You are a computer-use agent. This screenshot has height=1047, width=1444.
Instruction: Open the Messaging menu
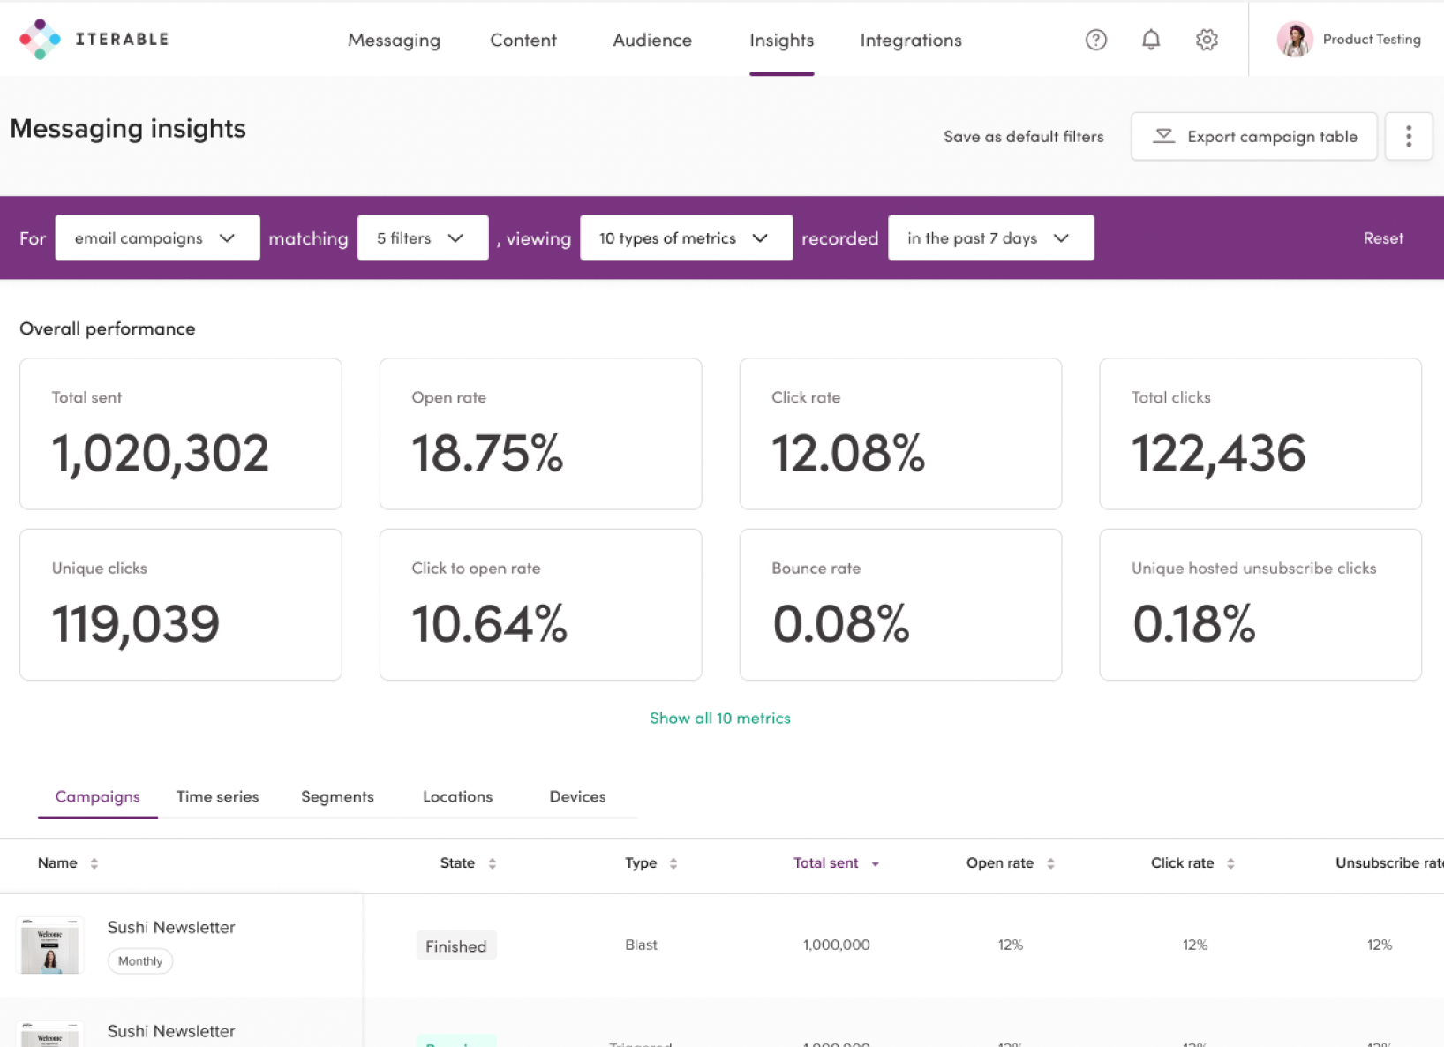click(x=394, y=40)
